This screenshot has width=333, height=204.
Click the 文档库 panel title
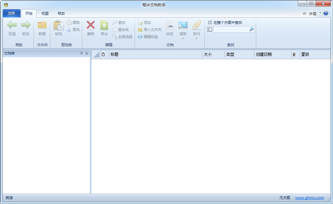pos(9,53)
